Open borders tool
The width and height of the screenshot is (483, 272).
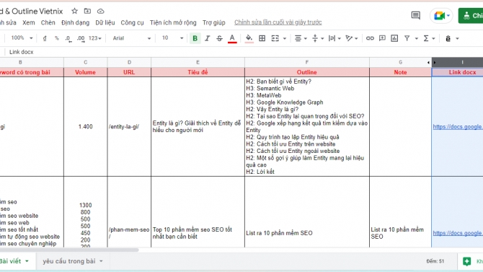pyautogui.click(x=262, y=38)
